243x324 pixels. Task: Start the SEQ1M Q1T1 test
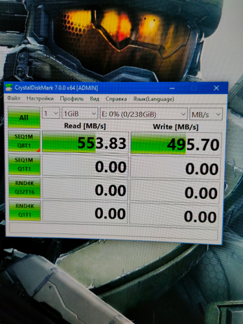pos(25,165)
